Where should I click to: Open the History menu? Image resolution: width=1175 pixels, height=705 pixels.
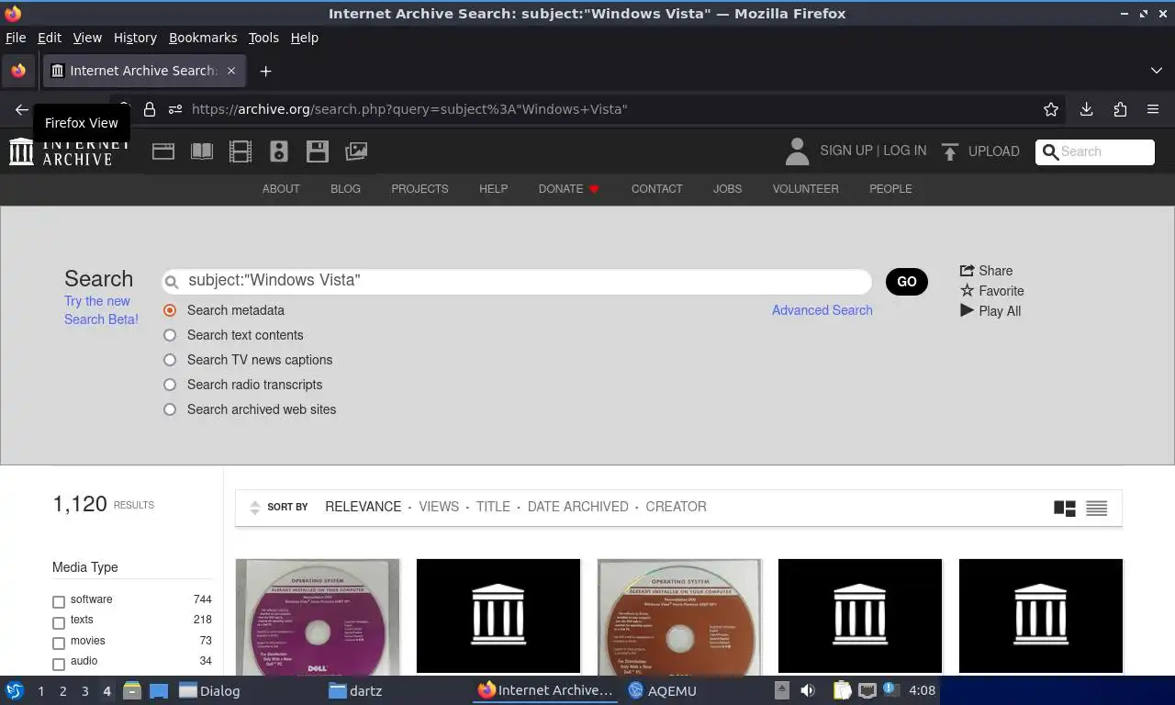coord(135,38)
